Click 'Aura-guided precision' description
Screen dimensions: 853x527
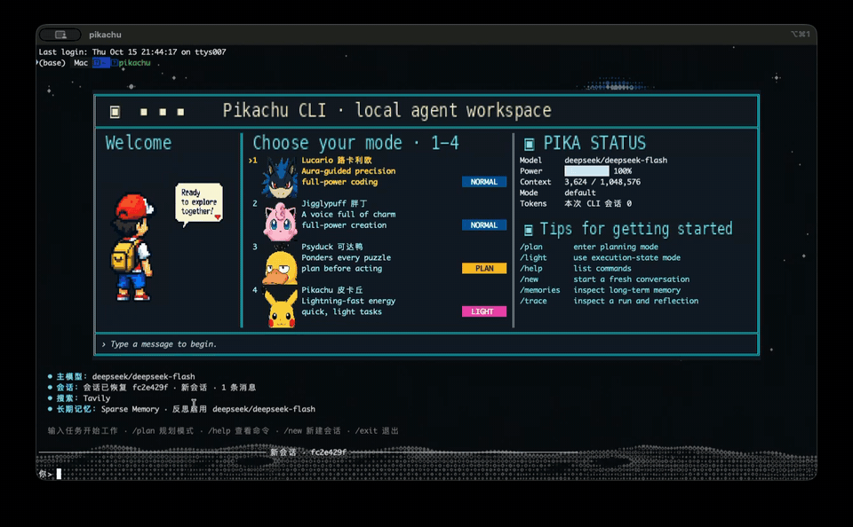coord(348,171)
